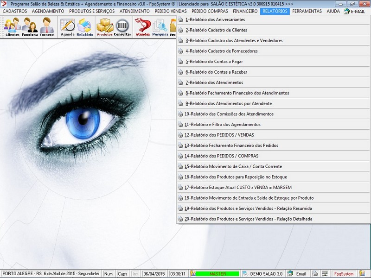Click the FpqSystem status bar link
The image size is (371, 278).
pyautogui.click(x=344, y=274)
